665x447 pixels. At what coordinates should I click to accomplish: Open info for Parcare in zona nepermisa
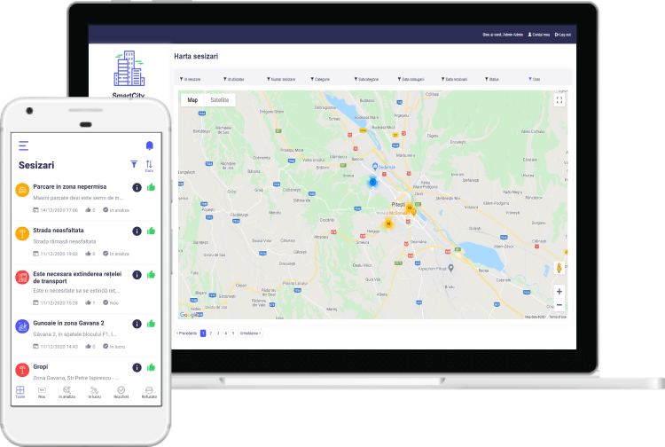pyautogui.click(x=137, y=187)
